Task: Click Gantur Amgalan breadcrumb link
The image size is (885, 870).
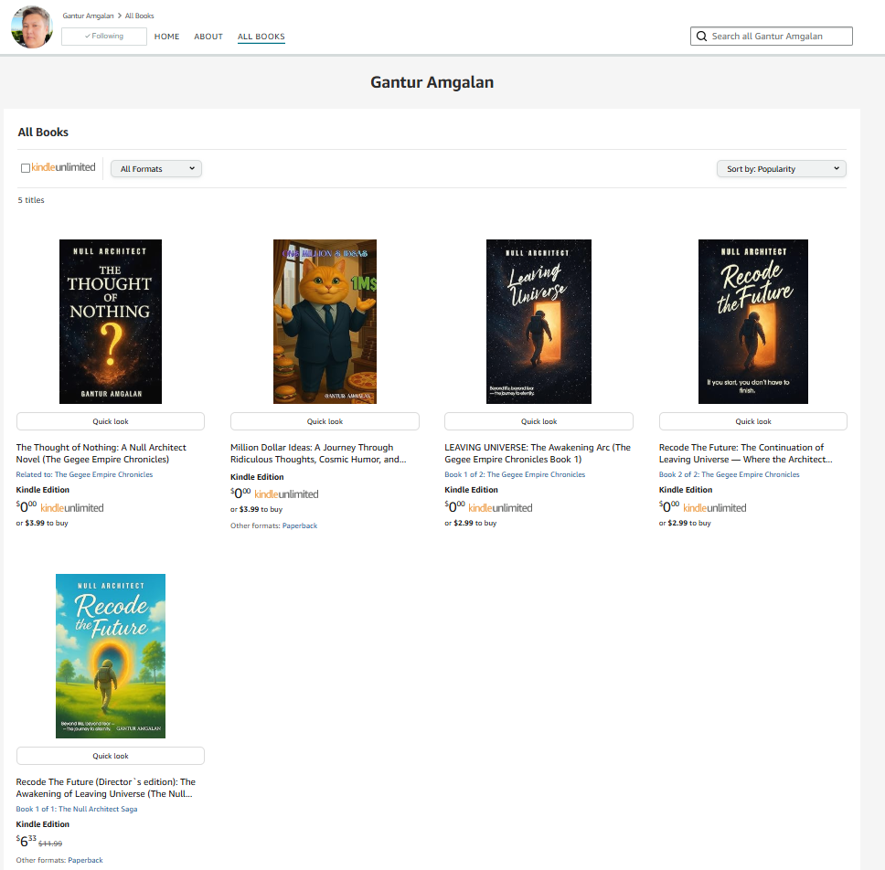Action: point(88,16)
